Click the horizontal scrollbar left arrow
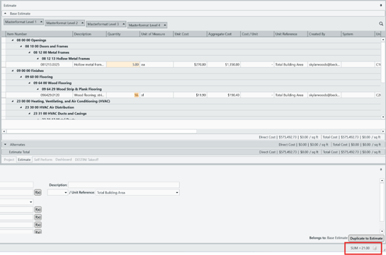Image resolution: width=386 pixels, height=255 pixels. (4, 131)
